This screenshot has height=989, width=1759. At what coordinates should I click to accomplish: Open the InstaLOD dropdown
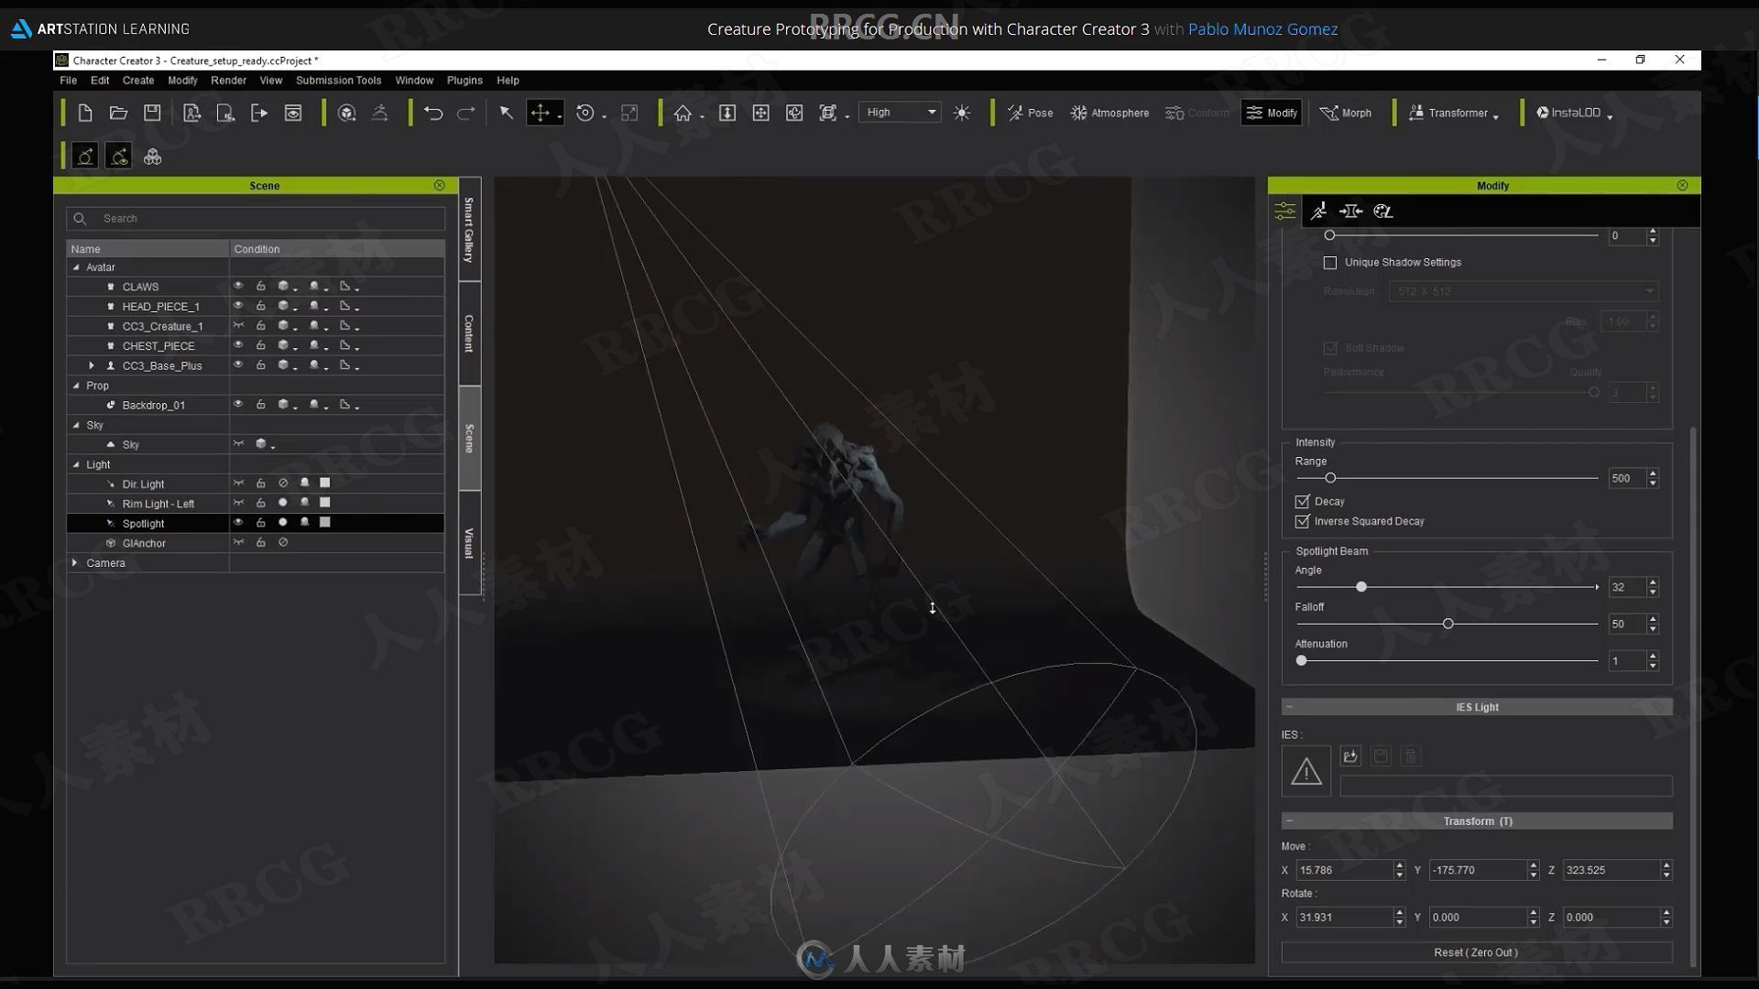(1574, 113)
